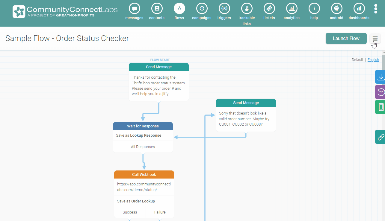Select the Default language option
Viewport: 385px width, 221px height.
(357, 60)
